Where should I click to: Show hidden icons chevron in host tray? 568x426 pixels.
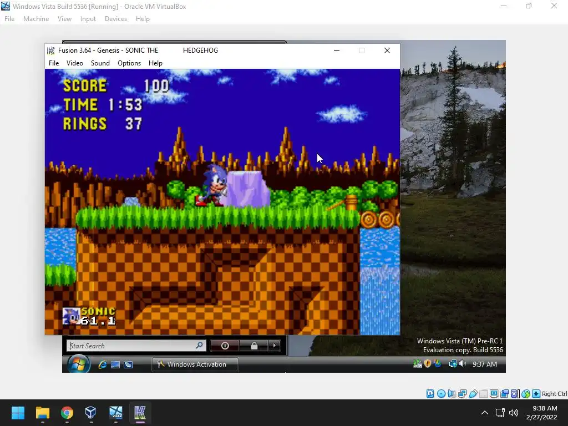[x=485, y=413]
